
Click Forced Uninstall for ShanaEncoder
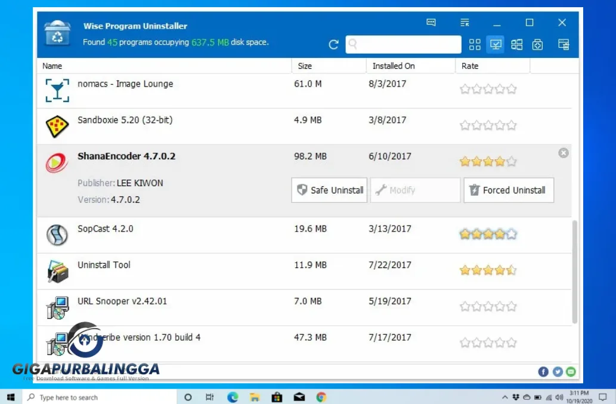point(509,190)
